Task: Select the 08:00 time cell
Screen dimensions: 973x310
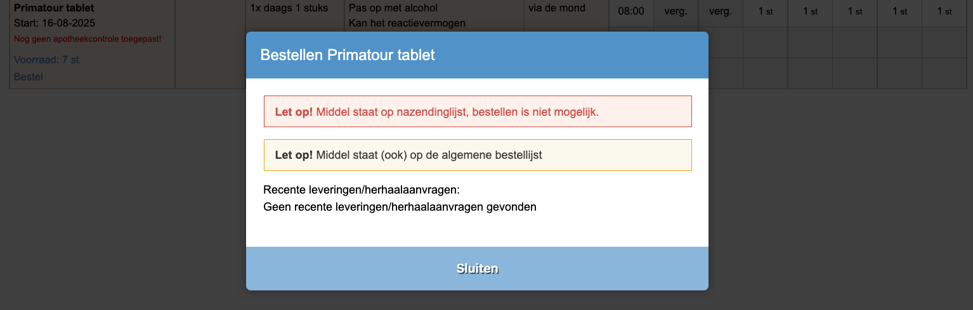Action: 631,11
